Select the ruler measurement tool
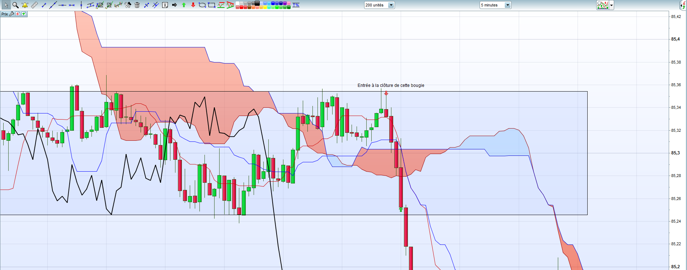Viewport: 687px width, 270px height. coord(34,5)
